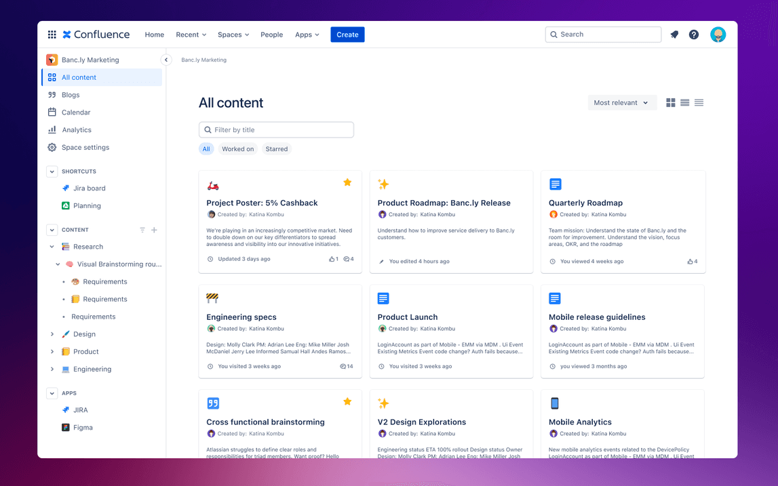The width and height of the screenshot is (778, 486).
Task: Open the Recent menu
Action: click(191, 34)
